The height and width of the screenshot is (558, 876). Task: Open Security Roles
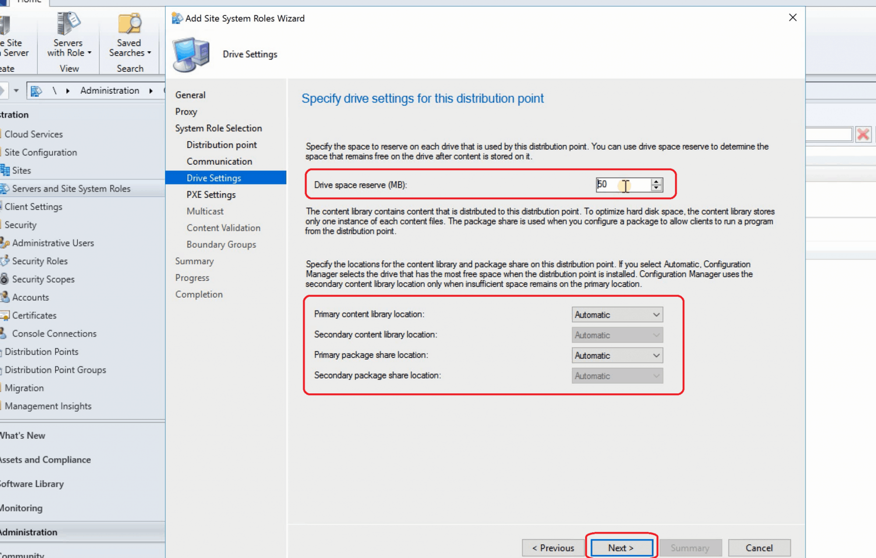click(40, 261)
